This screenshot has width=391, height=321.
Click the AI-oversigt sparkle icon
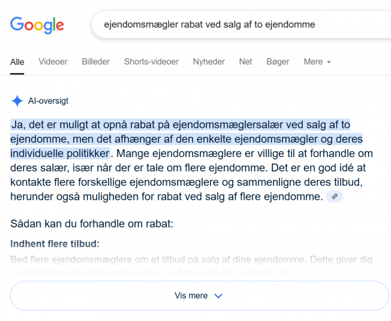17,101
